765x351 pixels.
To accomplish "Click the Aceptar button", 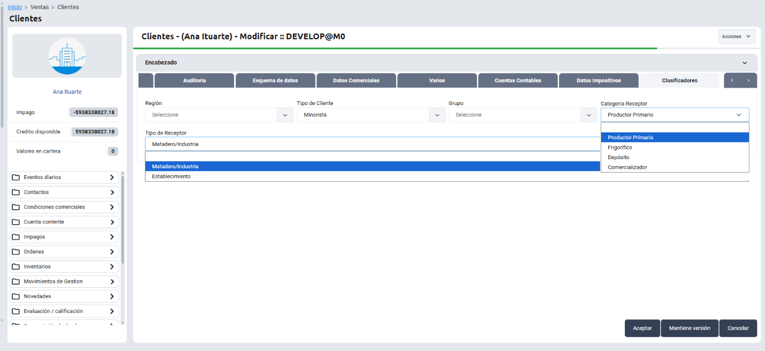I will [x=643, y=328].
